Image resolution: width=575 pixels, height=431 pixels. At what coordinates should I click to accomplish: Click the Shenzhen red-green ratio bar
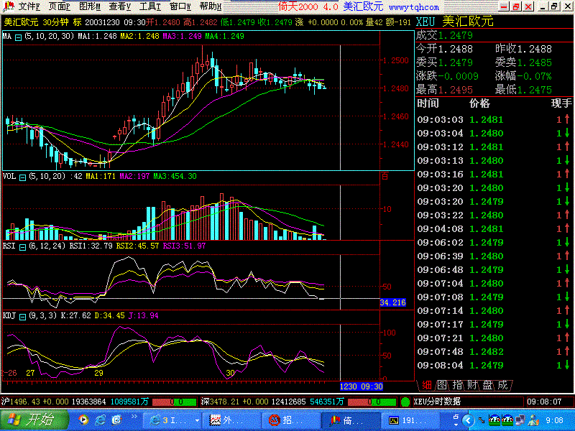[372, 402]
